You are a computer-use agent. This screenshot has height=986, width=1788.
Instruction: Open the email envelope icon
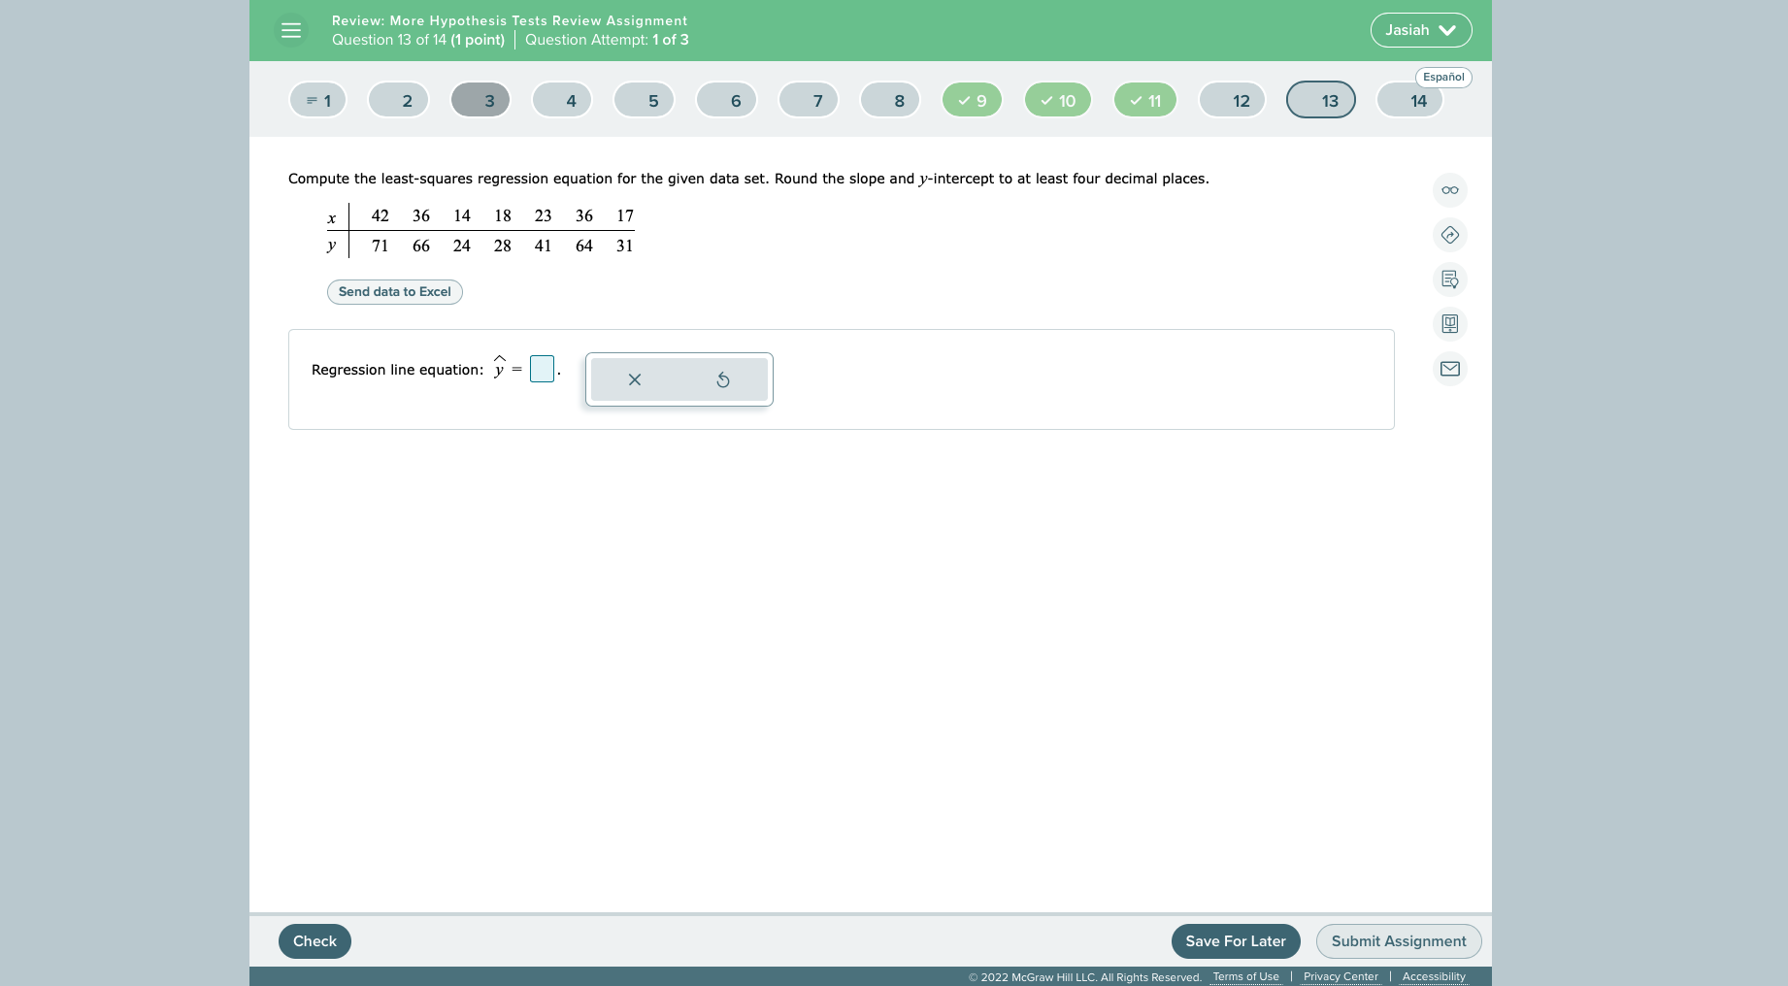[1449, 369]
